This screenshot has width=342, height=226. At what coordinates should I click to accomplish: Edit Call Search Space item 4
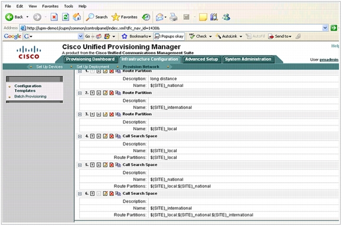click(105, 136)
